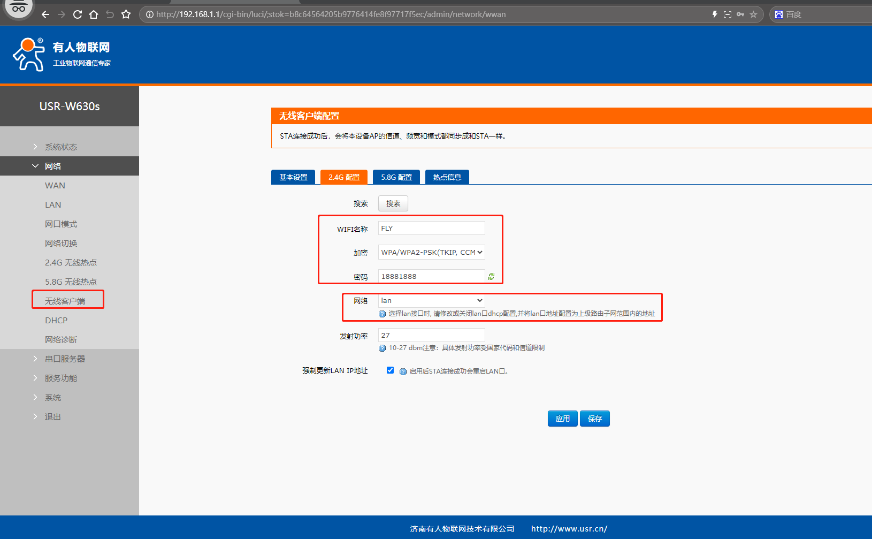Open the network dropdown showing lan
Image resolution: width=872 pixels, height=539 pixels.
[431, 300]
